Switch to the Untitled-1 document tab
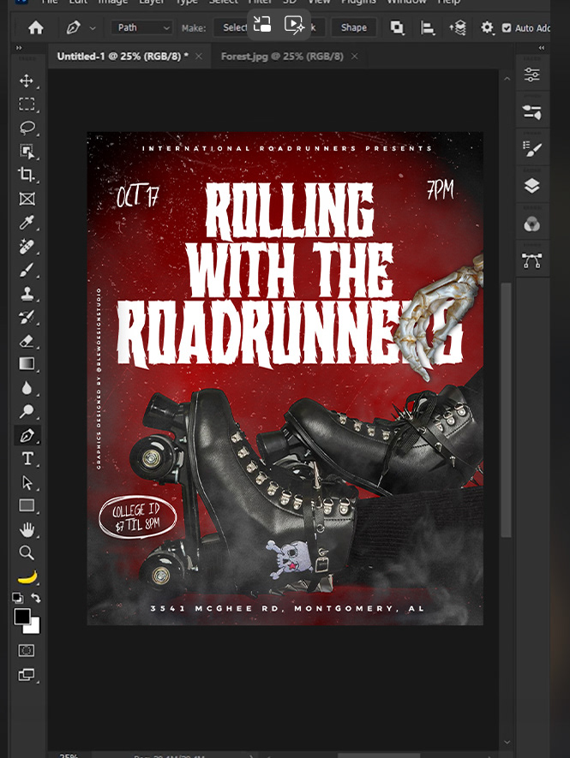The image size is (570, 758). [123, 56]
